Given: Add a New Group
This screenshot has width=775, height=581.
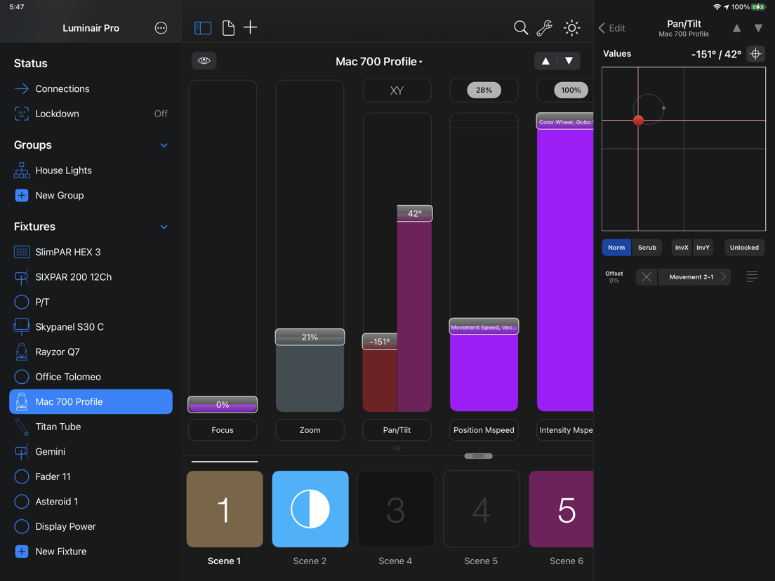Looking at the screenshot, I should click(x=91, y=196).
